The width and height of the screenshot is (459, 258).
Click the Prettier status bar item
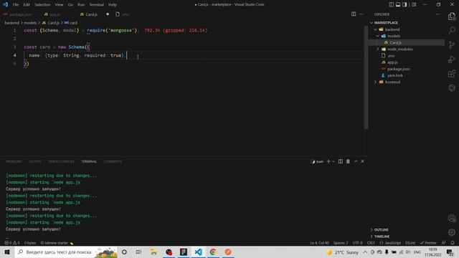428,243
